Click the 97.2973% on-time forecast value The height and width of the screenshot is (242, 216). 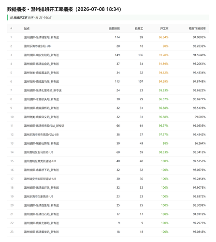pos(200,223)
